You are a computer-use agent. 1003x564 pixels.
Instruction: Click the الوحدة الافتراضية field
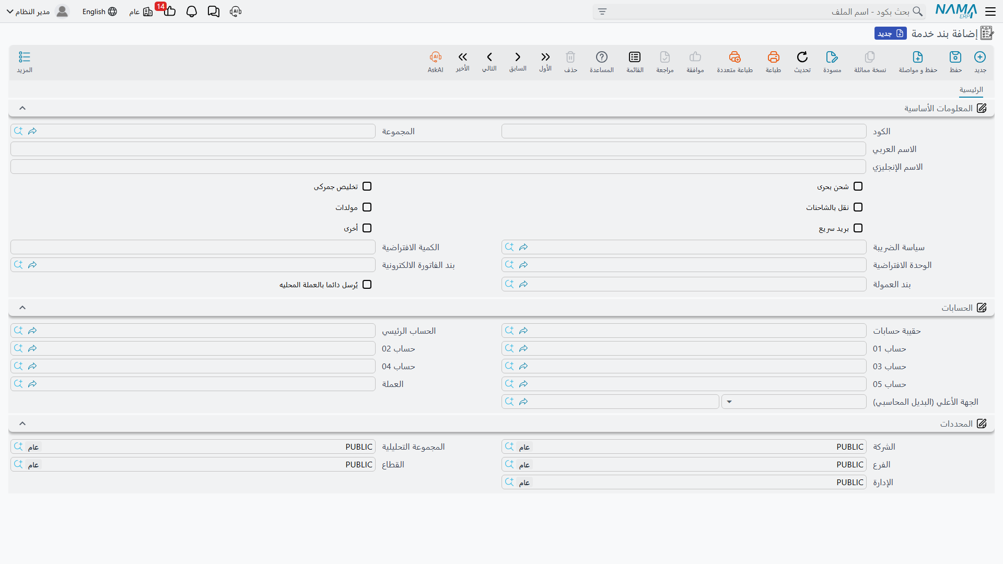pyautogui.click(x=684, y=265)
